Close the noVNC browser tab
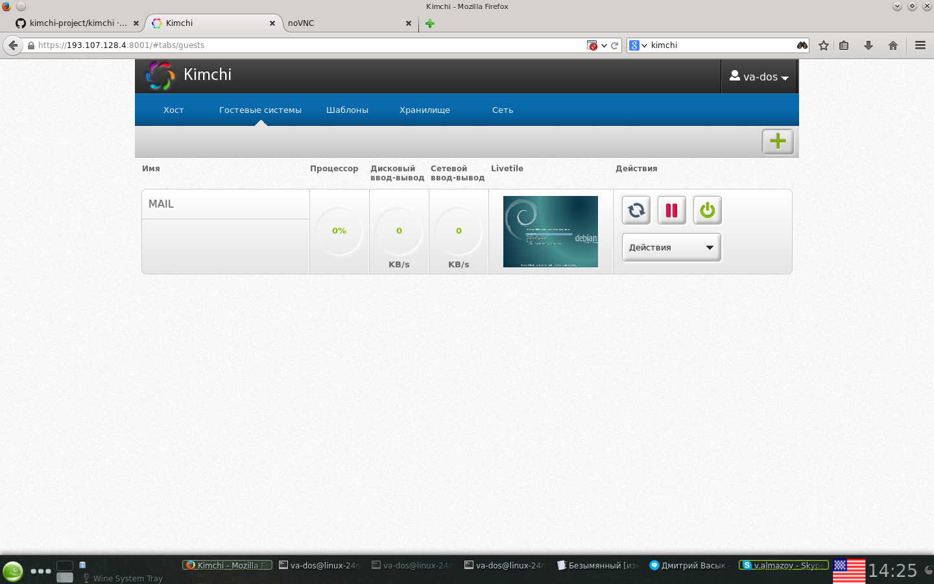Image resolution: width=934 pixels, height=584 pixels. point(409,23)
